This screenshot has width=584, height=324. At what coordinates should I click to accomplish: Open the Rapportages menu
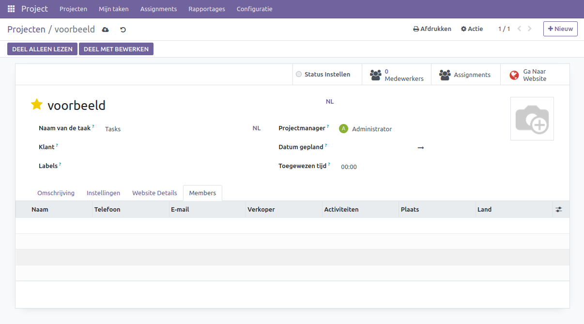tap(206, 9)
